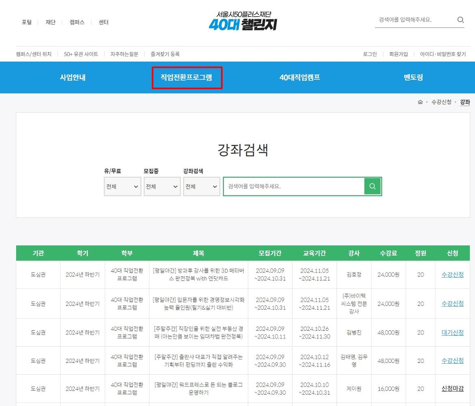Open the 자주하는질문 link

(124, 54)
